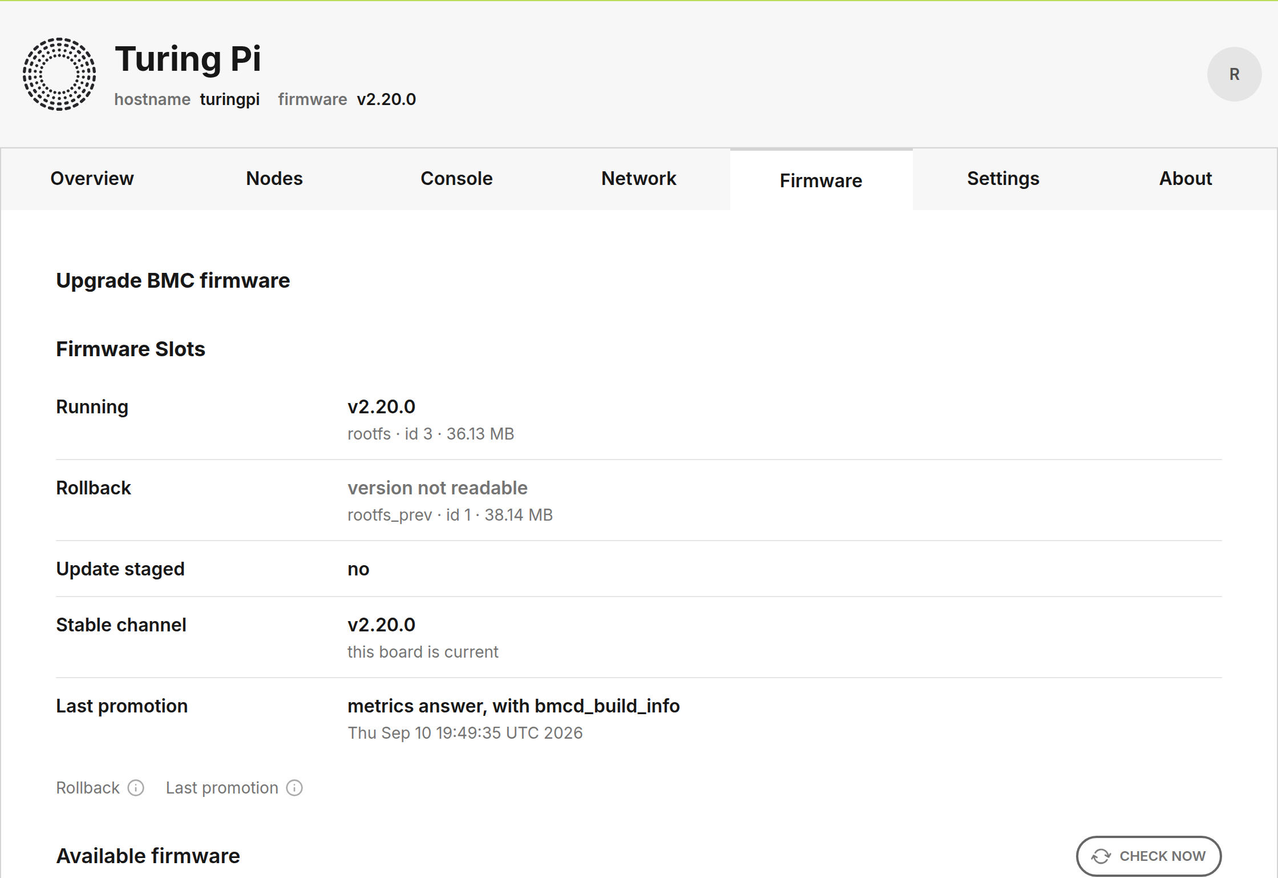Click the Update staged label
This screenshot has height=878, width=1278.
tap(120, 569)
